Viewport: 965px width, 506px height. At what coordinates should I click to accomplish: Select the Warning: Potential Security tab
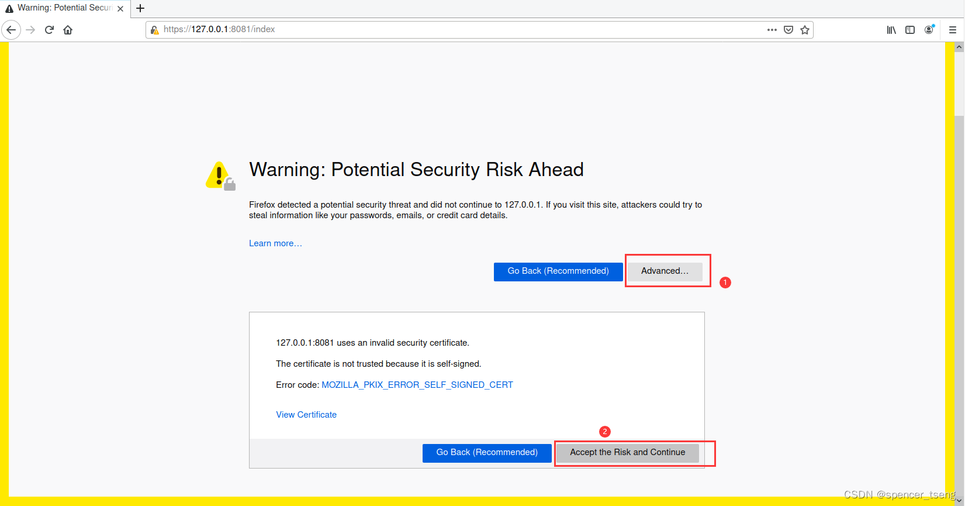(61, 8)
